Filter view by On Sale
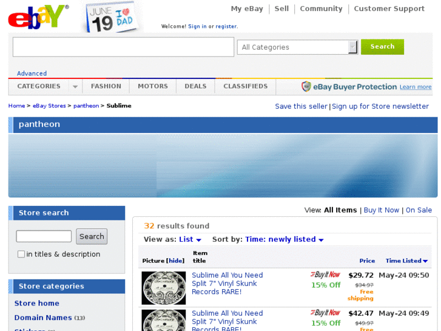The image size is (441, 331). [x=419, y=210]
